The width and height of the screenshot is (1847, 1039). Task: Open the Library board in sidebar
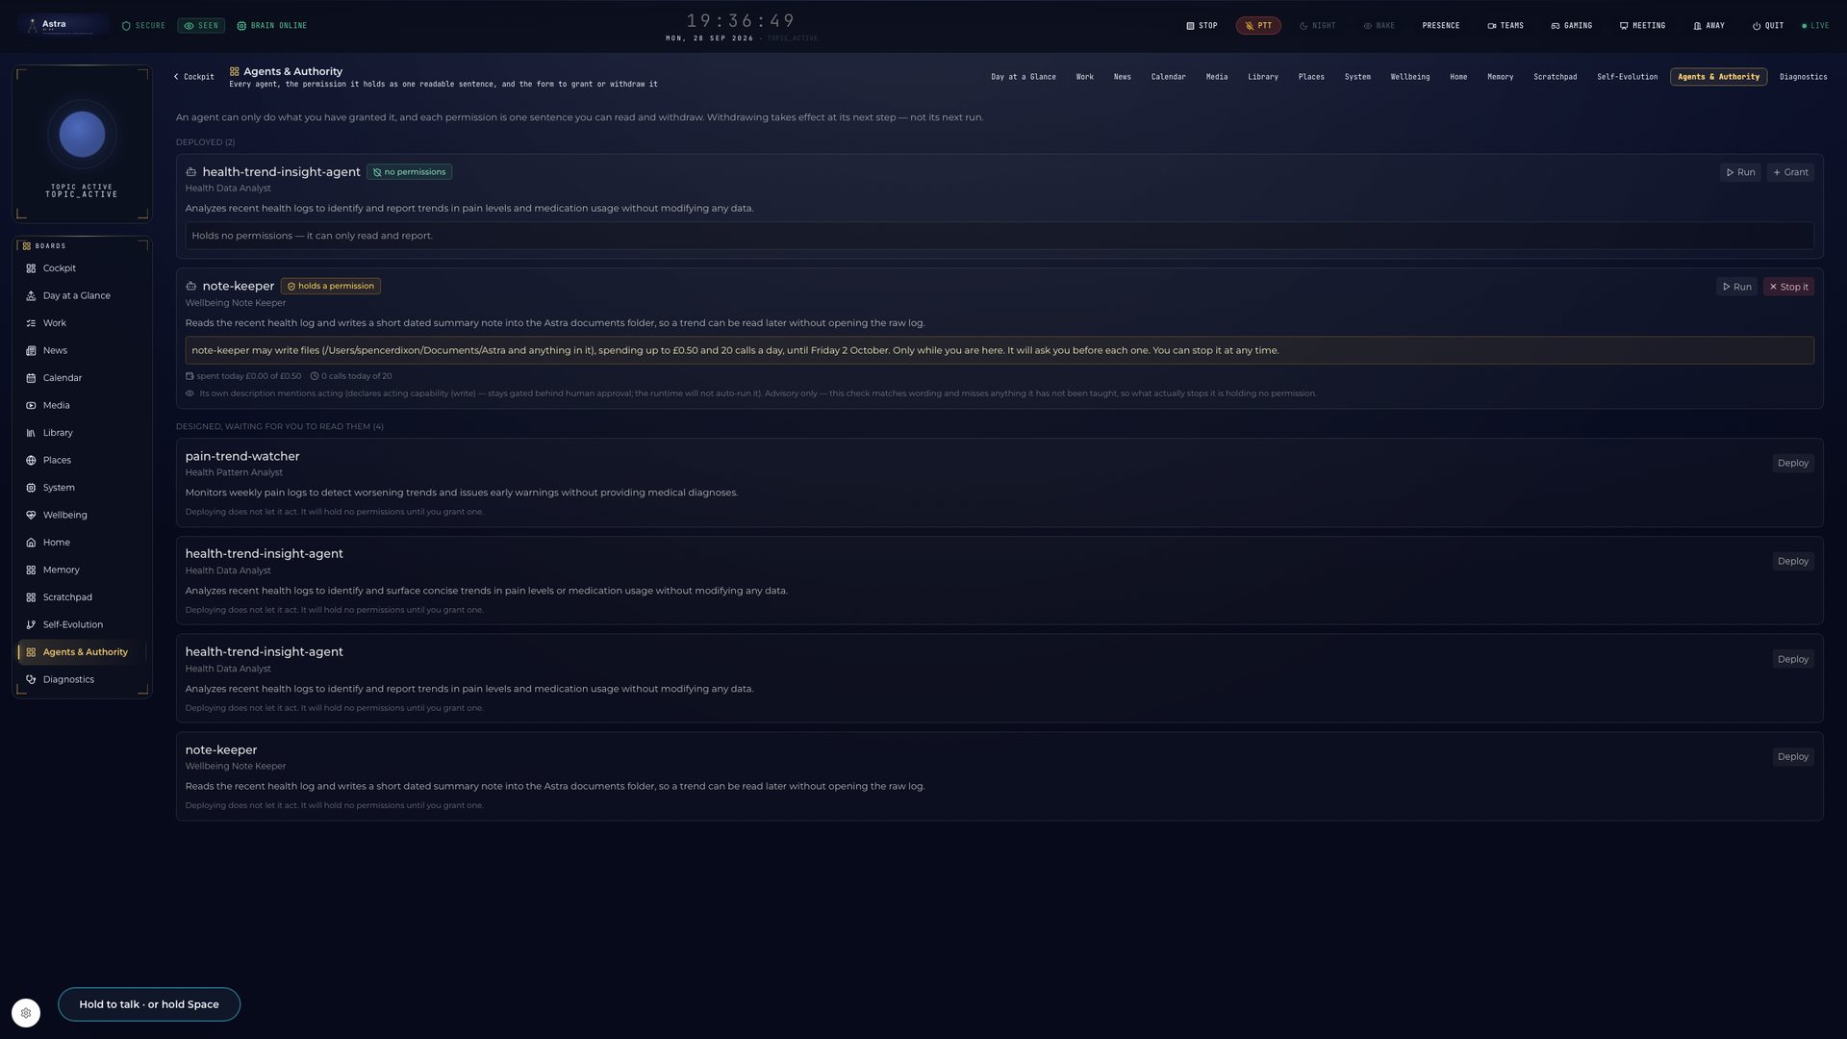(x=82, y=433)
